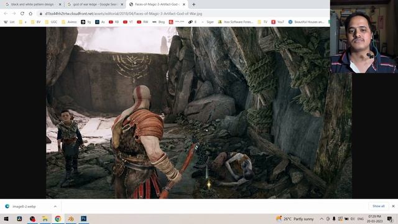Close the 'black and white pattern design' tab
Image resolution: width=398 pixels, height=224 pixels.
pyautogui.click(x=60, y=4)
